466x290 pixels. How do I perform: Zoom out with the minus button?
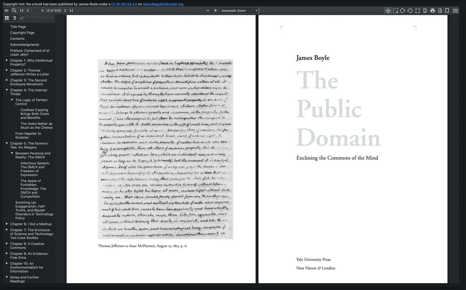coord(208,11)
